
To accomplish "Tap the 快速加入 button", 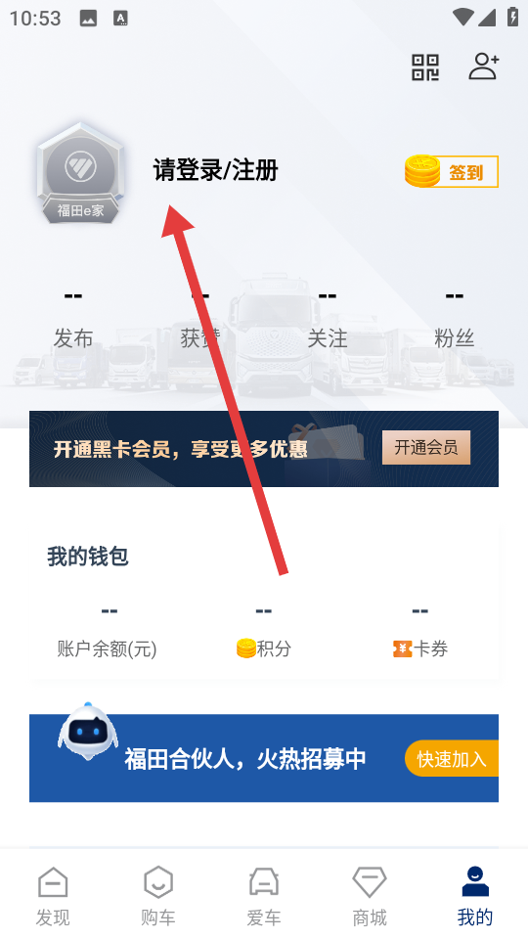I will pos(452,759).
